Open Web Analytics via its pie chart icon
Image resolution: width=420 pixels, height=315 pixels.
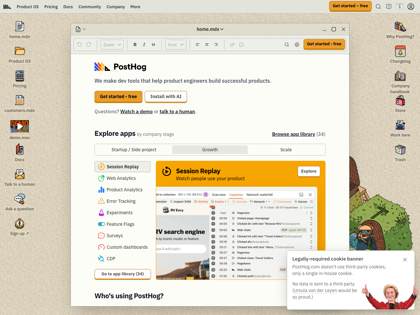coord(101,178)
